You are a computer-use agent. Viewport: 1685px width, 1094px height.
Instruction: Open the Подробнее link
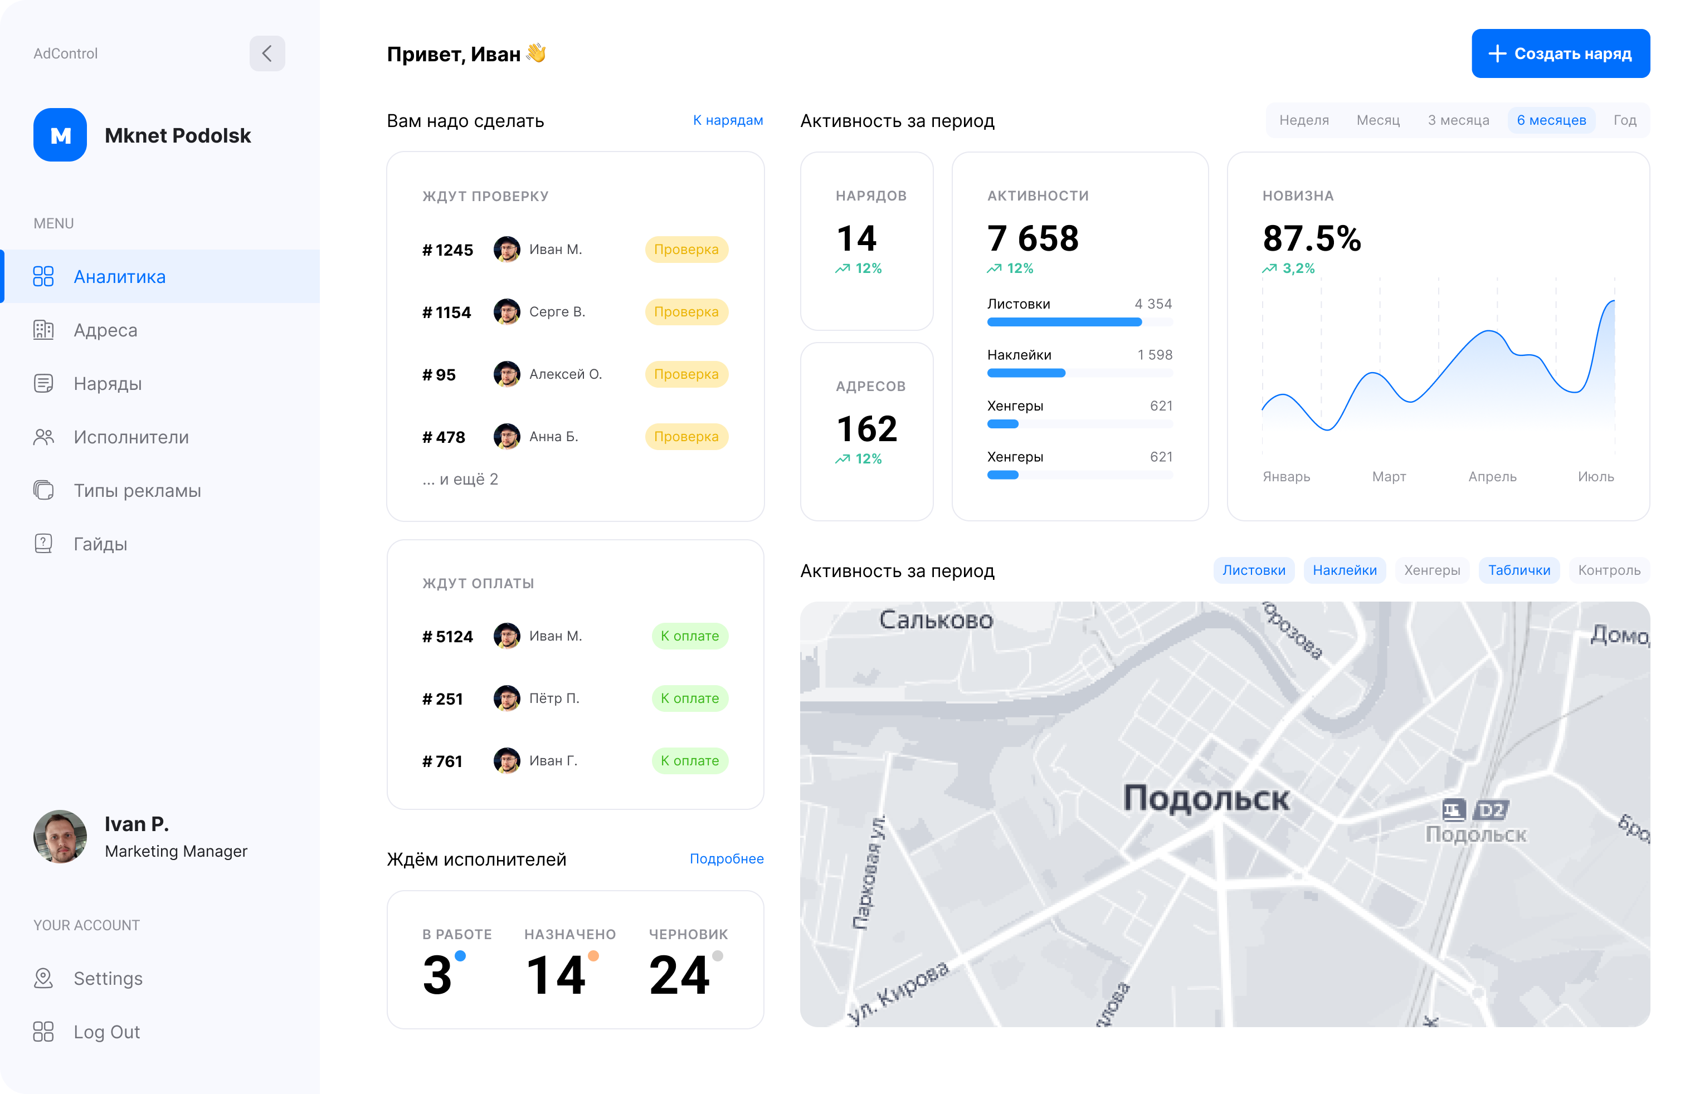(727, 858)
